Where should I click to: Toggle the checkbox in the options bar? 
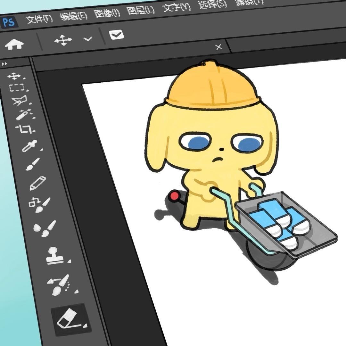coord(116,34)
